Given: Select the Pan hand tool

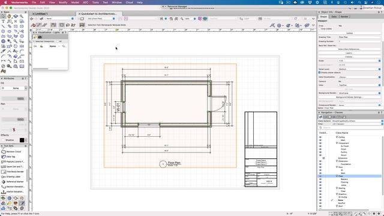Looking at the screenshot, I should point(10,16).
